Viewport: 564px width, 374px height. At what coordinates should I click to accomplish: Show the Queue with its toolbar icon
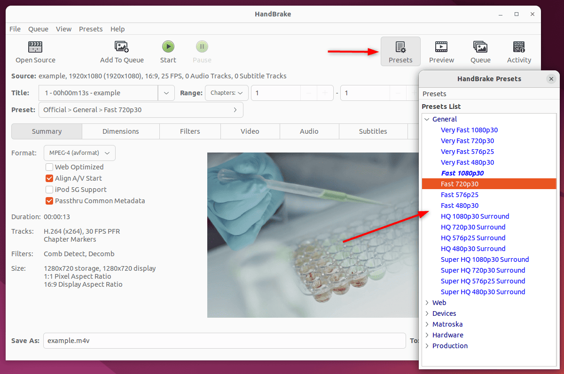pos(480,51)
